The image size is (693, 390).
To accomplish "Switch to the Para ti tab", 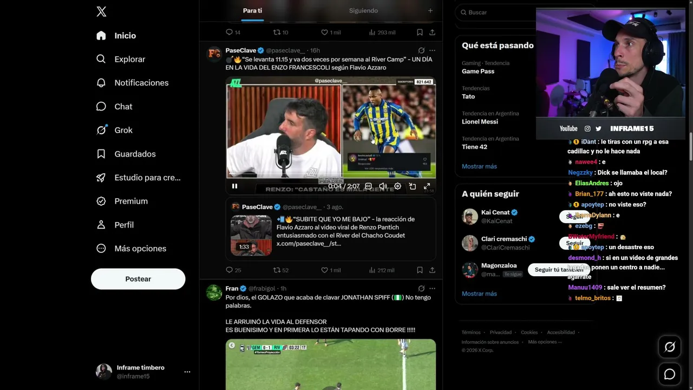I will [252, 11].
